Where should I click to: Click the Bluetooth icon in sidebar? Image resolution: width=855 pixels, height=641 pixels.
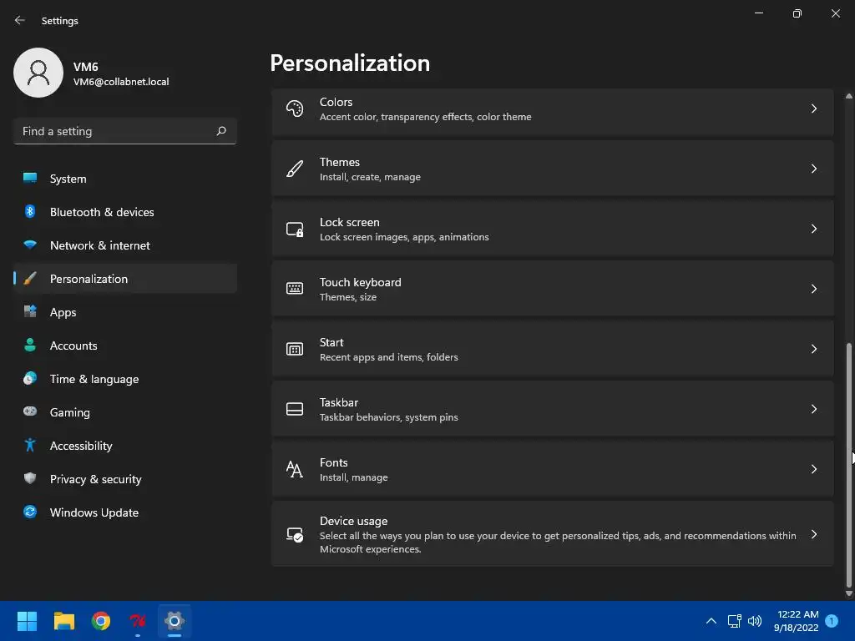click(x=30, y=211)
